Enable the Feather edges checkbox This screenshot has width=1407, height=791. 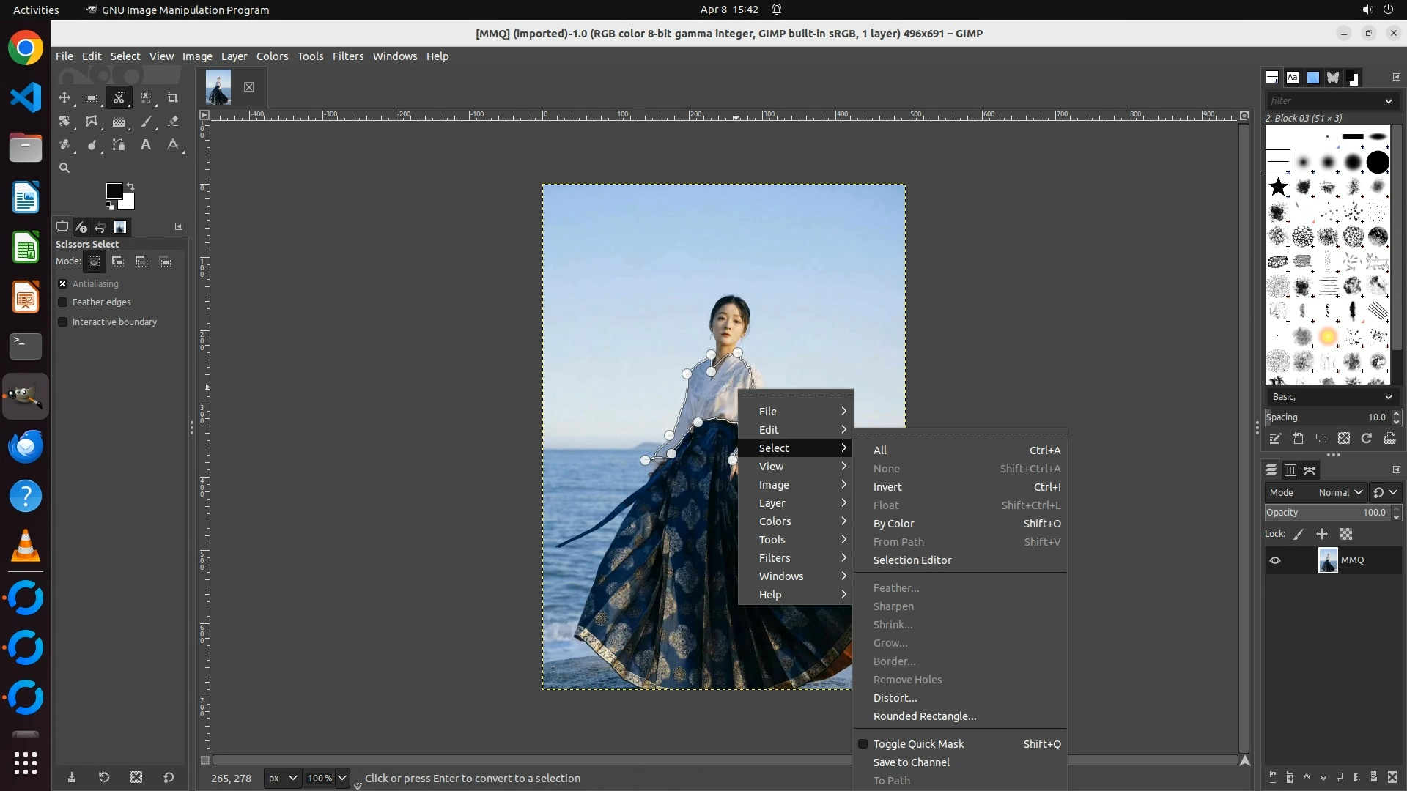(63, 302)
